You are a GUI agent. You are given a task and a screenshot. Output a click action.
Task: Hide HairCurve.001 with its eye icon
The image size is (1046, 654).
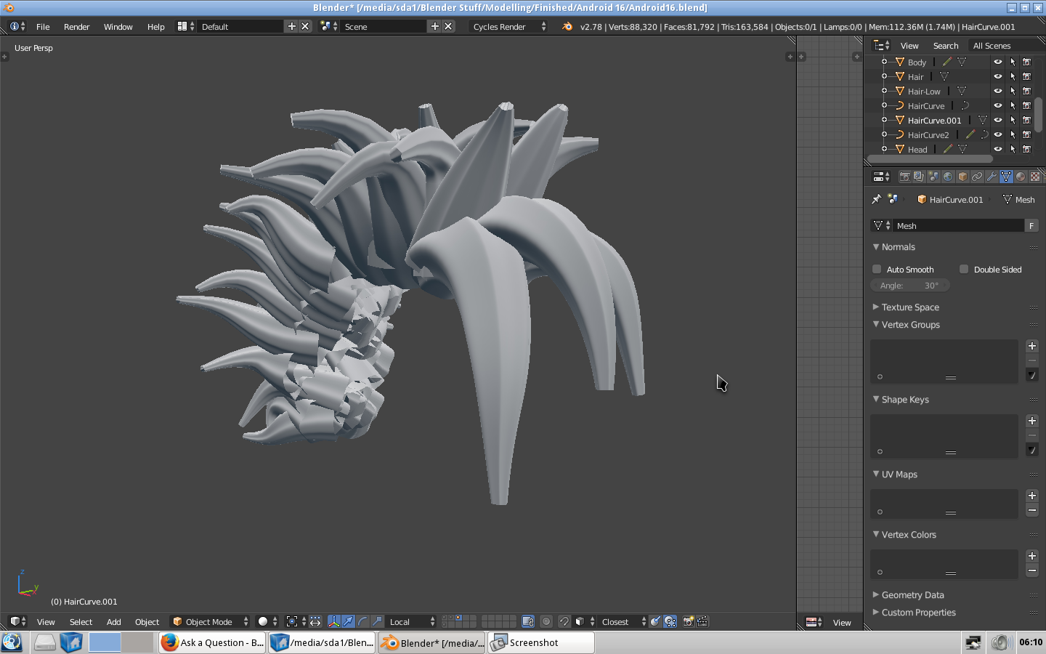click(998, 120)
